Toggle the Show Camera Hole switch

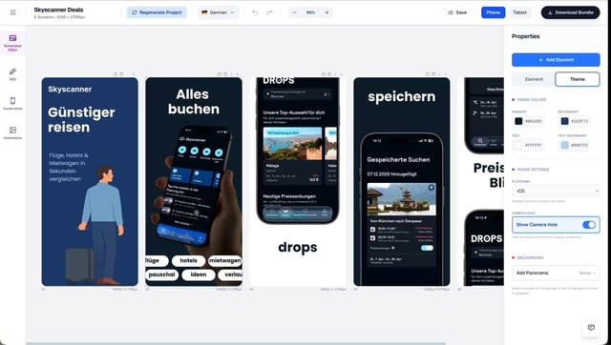pos(588,225)
